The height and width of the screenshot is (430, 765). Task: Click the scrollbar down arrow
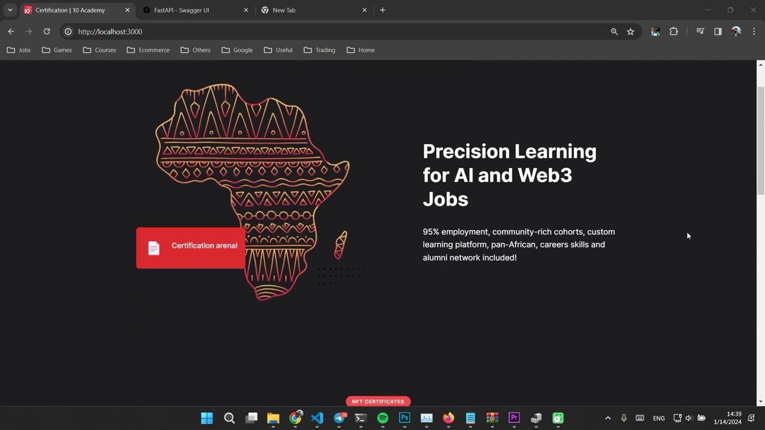pos(760,402)
